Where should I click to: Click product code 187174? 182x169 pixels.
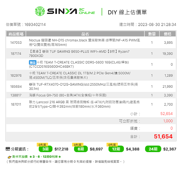click(x=16, y=54)
